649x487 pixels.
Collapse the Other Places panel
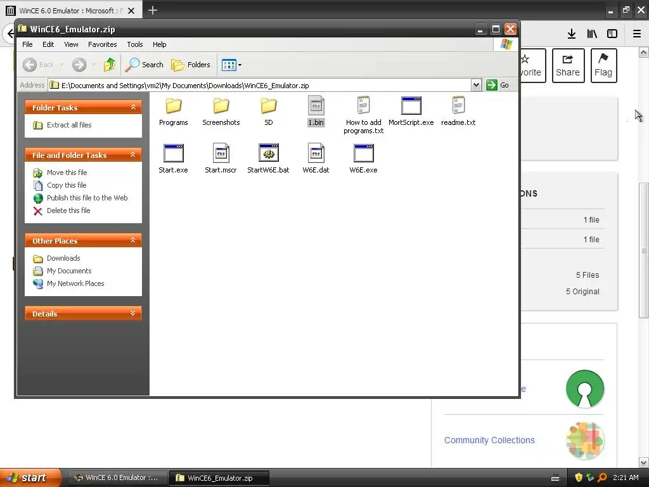133,240
